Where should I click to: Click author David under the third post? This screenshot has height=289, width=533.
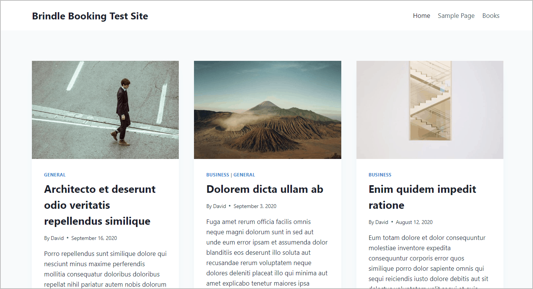[382, 222]
